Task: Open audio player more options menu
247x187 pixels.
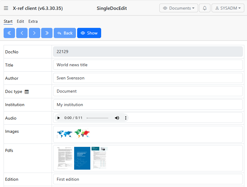Action: click(126, 118)
